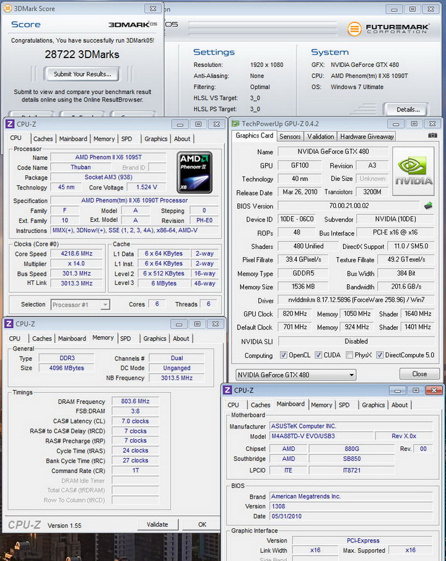This screenshot has height=561, width=446.
Task: Click the Memory Size value 1536 MB
Action: [x=303, y=287]
